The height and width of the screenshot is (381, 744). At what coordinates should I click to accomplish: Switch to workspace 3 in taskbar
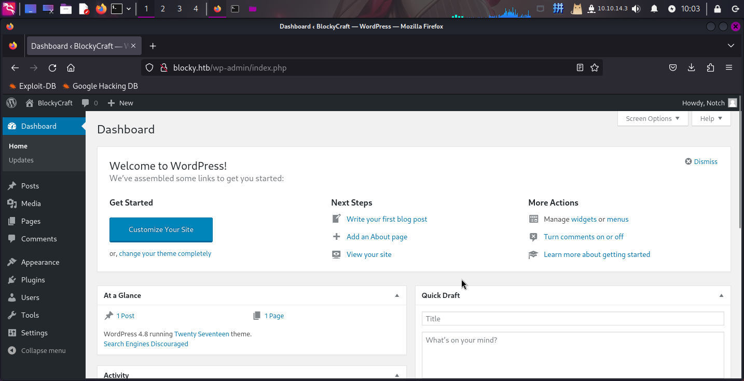click(x=180, y=9)
